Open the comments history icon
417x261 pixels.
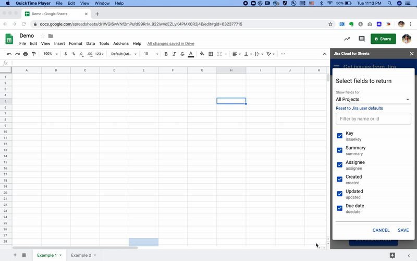[361, 39]
